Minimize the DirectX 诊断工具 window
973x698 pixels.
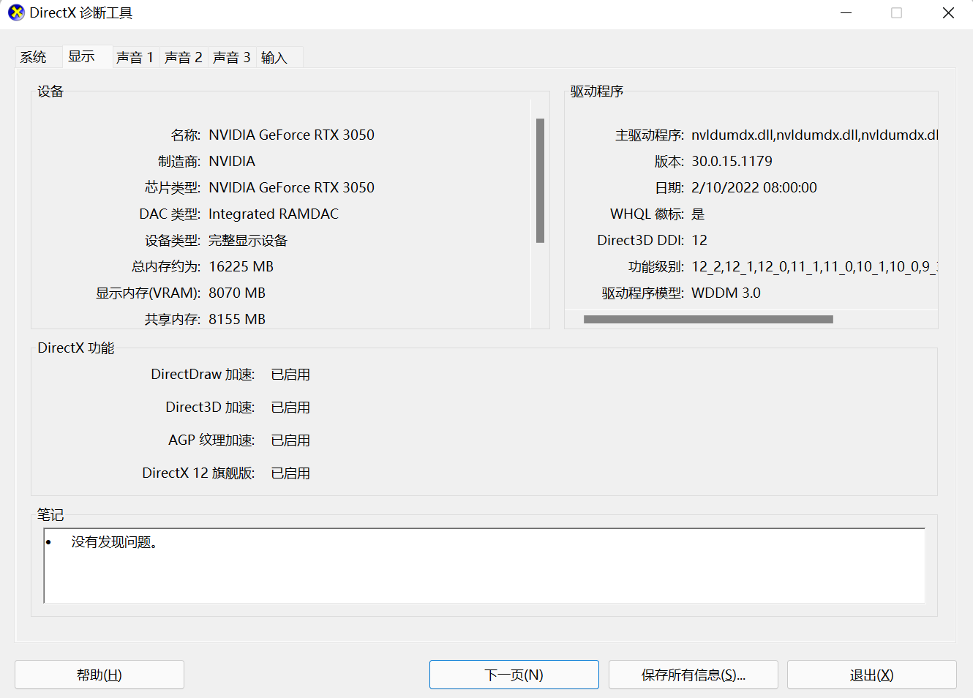click(846, 13)
